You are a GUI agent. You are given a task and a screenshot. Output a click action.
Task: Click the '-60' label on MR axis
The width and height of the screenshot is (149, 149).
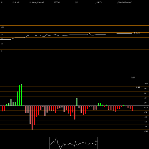(x=145, y=122)
